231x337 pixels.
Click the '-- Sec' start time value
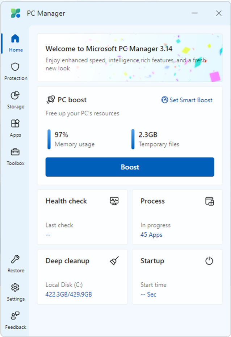[x=148, y=294]
